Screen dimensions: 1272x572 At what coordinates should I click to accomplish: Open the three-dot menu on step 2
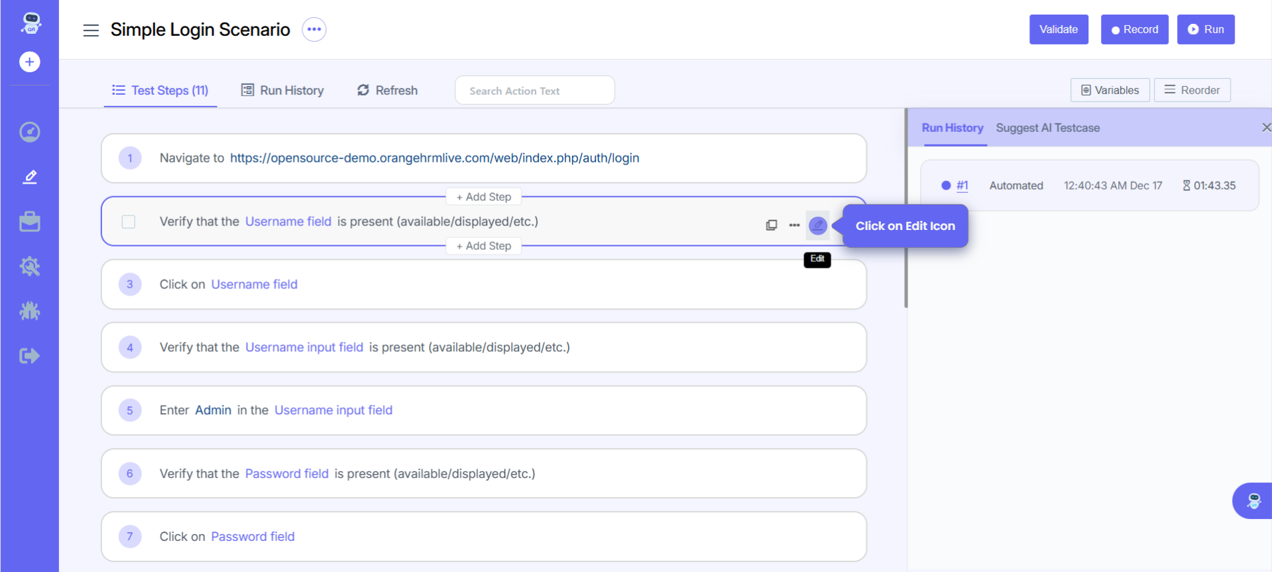click(x=794, y=225)
